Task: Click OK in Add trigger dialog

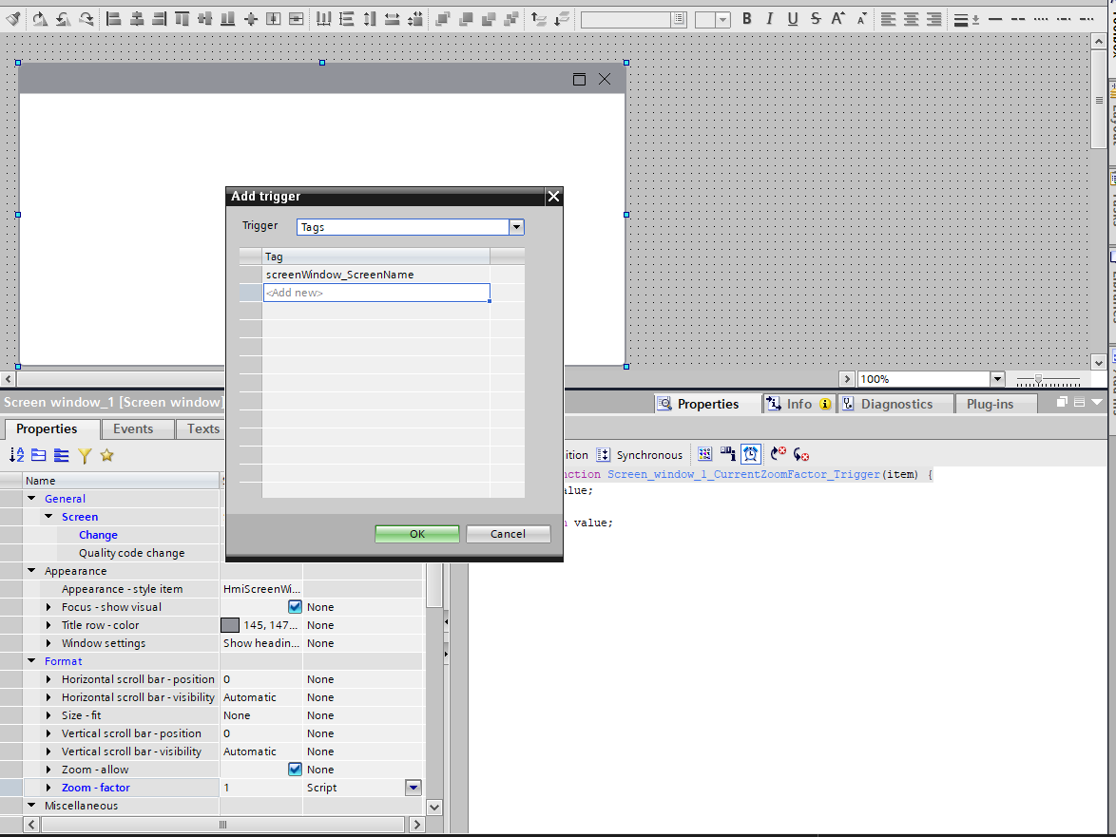Action: [417, 534]
